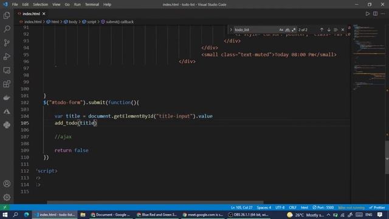Open Windows Start menu
389x219 pixels.
pyautogui.click(x=5, y=215)
